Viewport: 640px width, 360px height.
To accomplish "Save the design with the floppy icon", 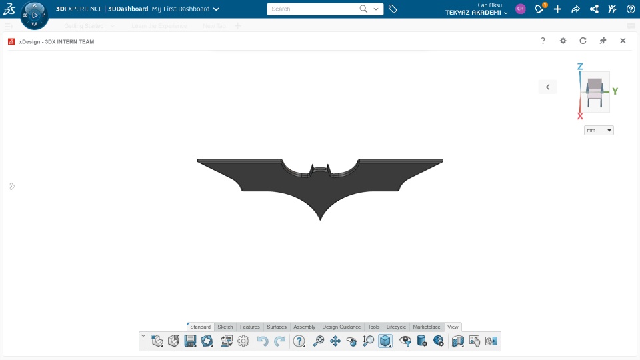I will (190, 341).
